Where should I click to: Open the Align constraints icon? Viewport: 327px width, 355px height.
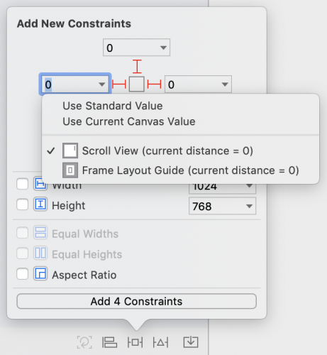tap(109, 342)
